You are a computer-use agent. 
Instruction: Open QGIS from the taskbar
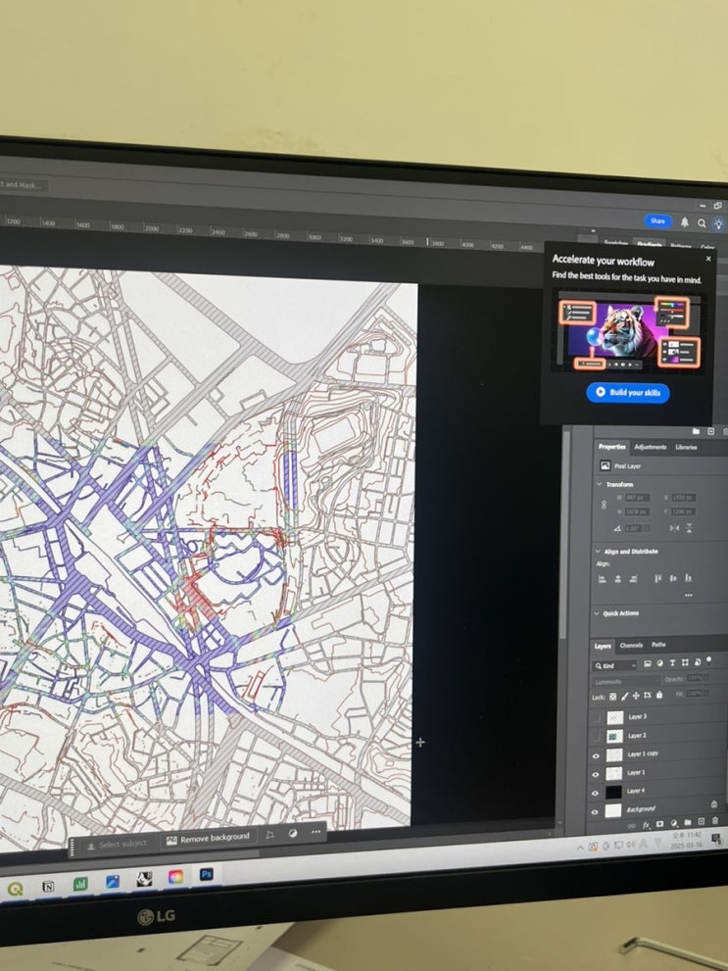(x=15, y=889)
